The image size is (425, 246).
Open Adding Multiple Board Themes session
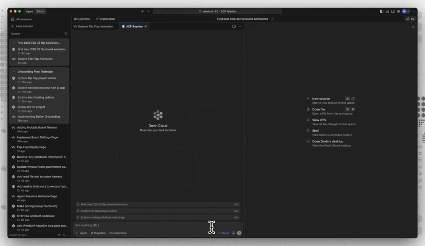click(x=39, y=129)
